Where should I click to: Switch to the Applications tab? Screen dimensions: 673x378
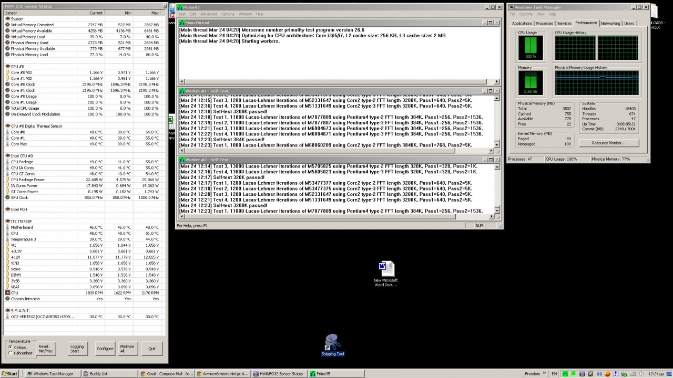[x=522, y=24]
